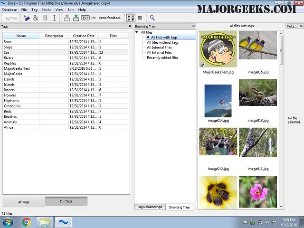Viewport: 304px width, 228px height.
Task: Select the Islands tag
Action: (x=66, y=85)
